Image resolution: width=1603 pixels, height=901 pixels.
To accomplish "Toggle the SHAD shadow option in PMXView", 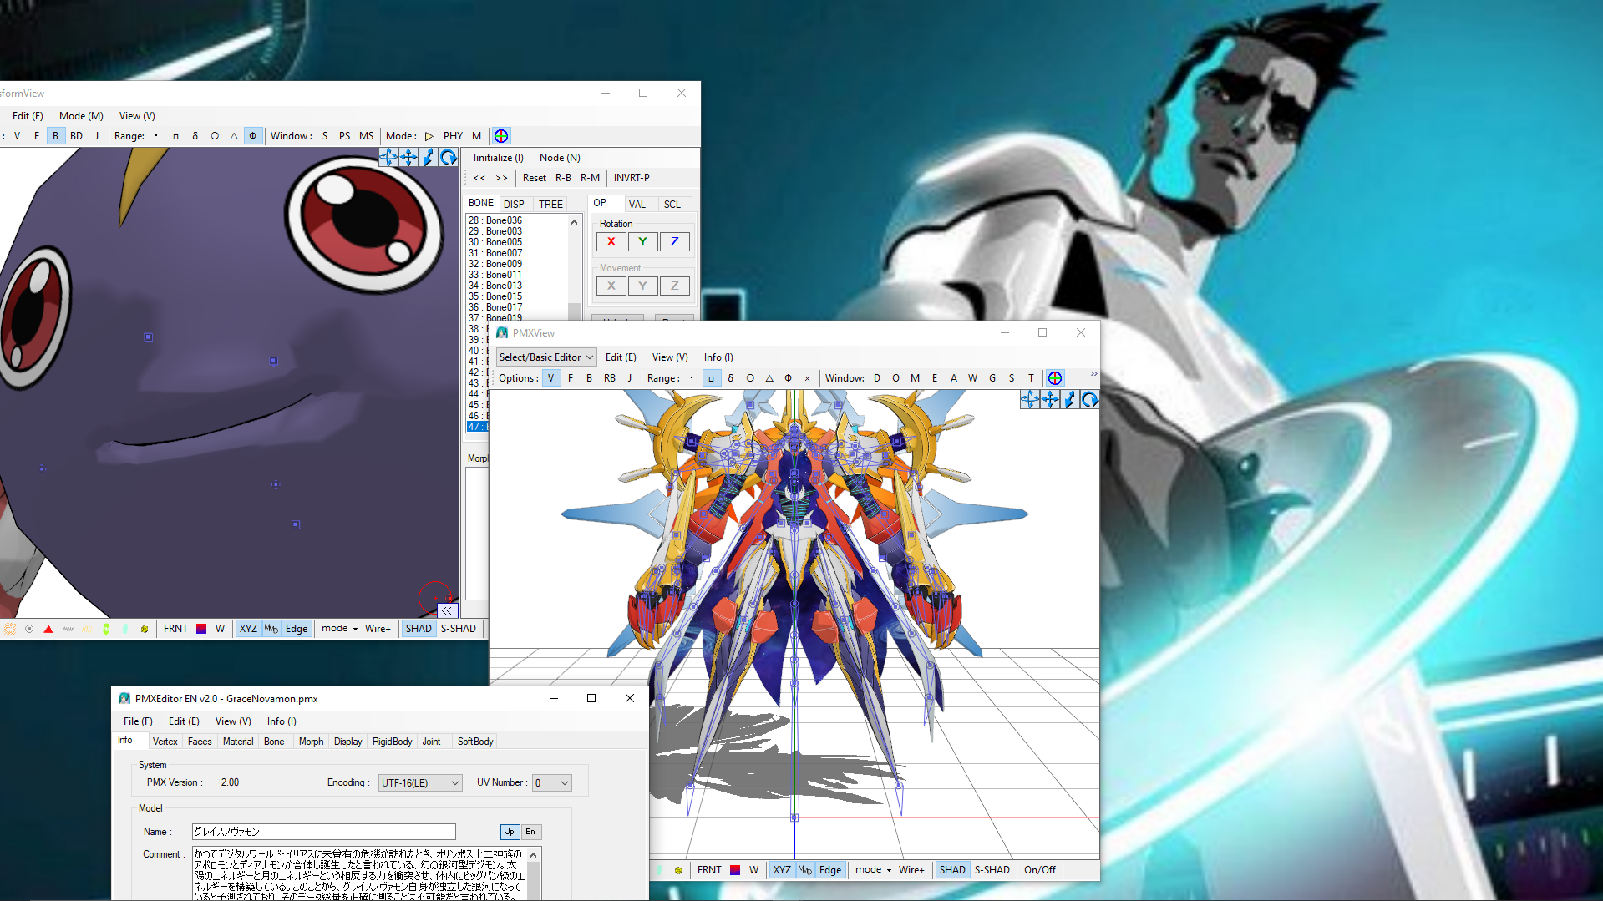I will pos(952,870).
